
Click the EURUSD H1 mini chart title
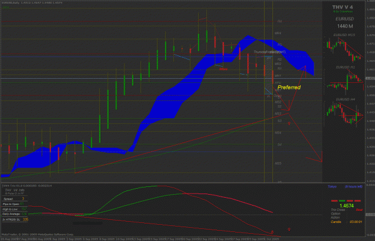pos(346,67)
